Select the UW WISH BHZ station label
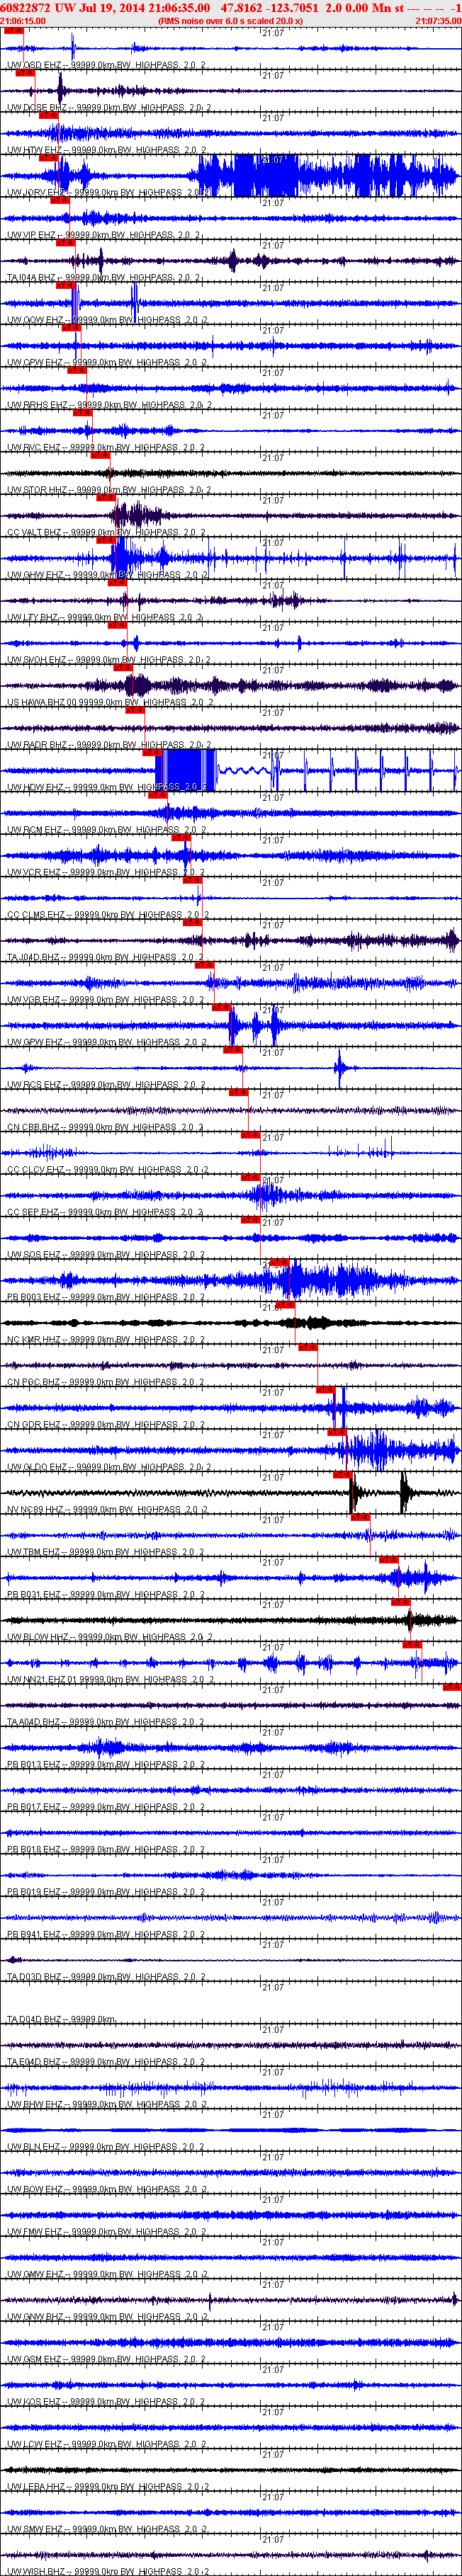The image size is (462, 2576). pyautogui.click(x=108, y=2571)
